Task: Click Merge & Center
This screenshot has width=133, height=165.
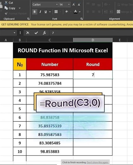Action: tap(124, 12)
